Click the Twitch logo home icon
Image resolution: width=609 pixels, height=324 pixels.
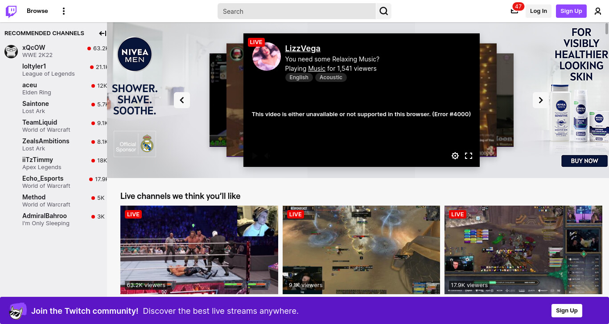point(11,11)
